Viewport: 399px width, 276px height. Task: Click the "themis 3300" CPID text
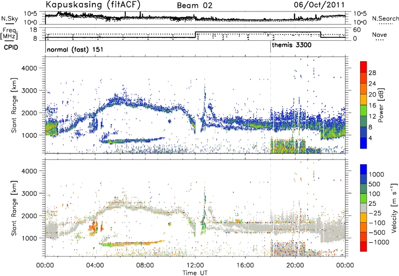(x=292, y=45)
